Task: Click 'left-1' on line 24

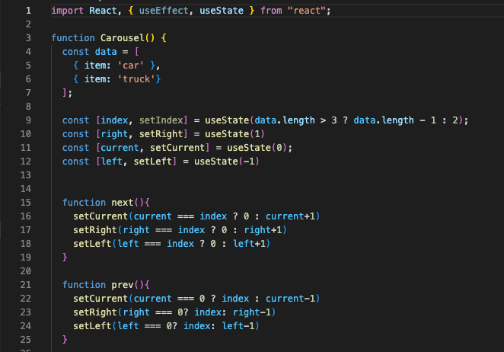Action: point(238,326)
